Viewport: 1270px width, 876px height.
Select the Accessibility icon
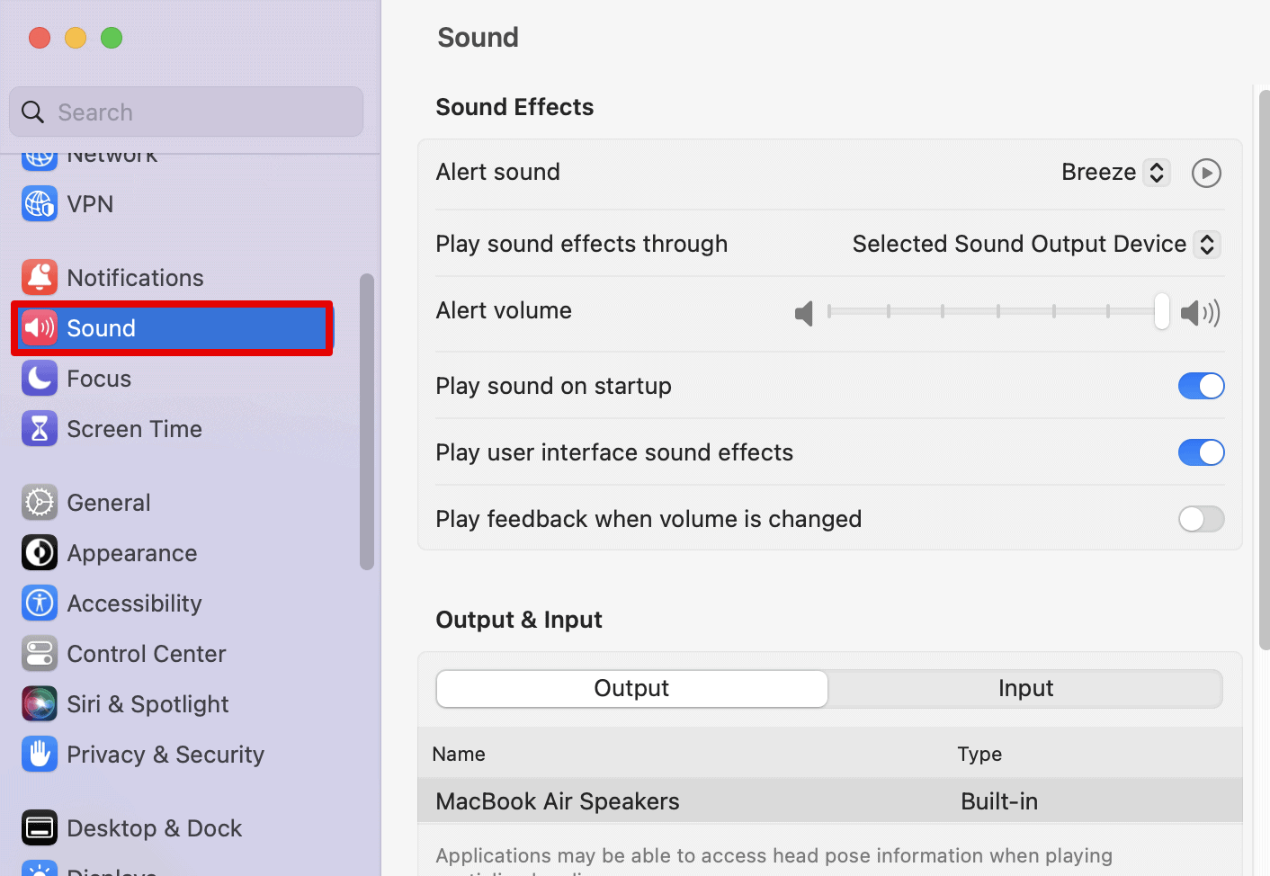click(40, 603)
